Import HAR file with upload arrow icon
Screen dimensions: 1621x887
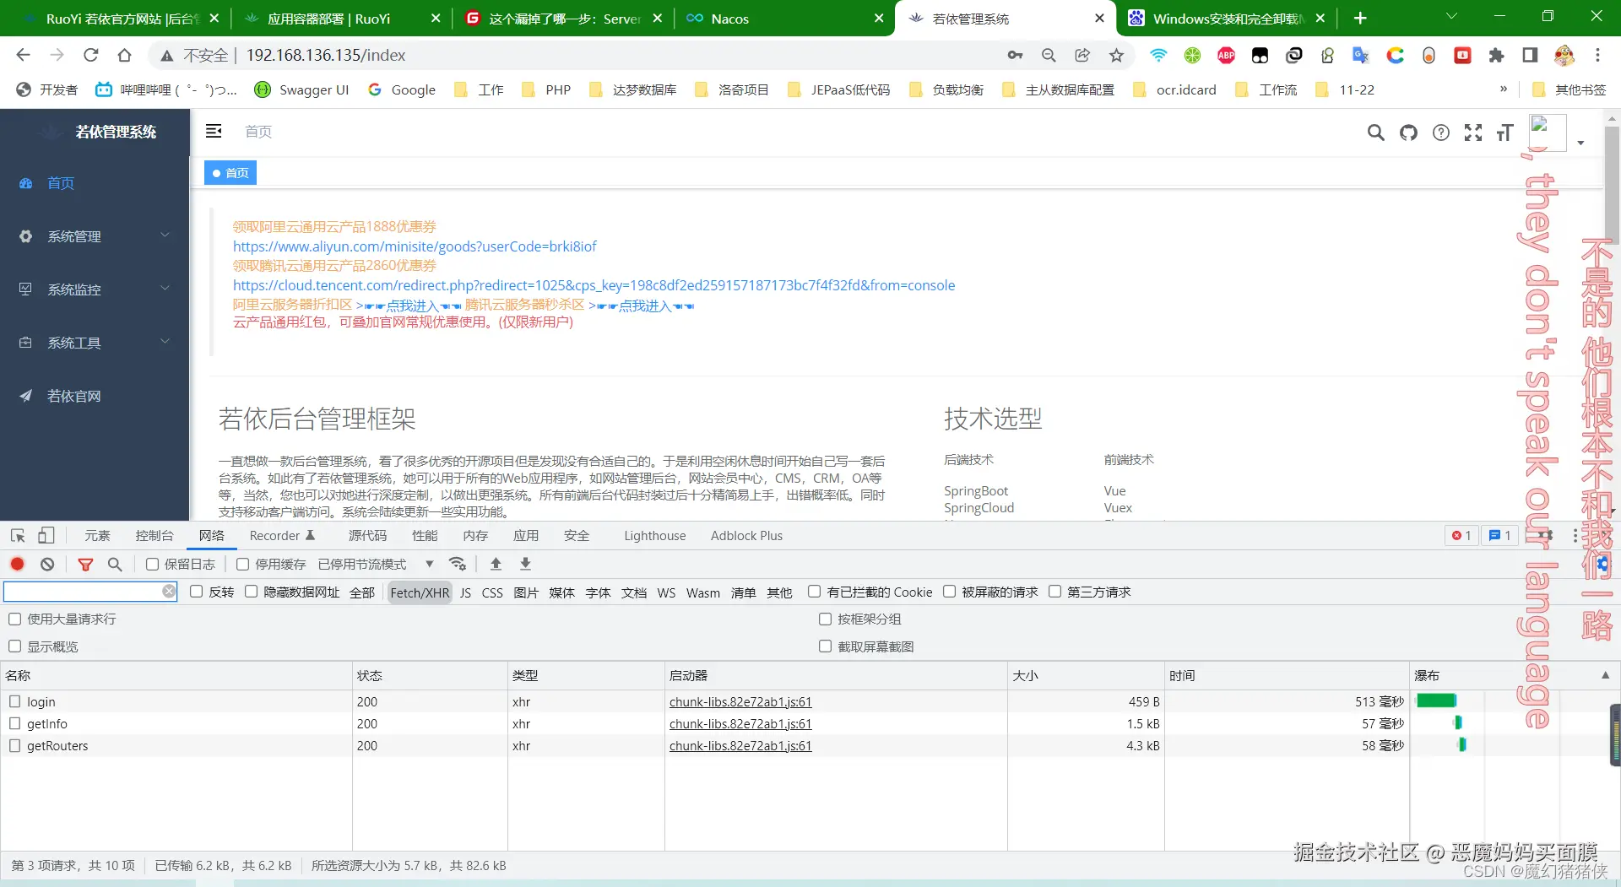coord(496,564)
